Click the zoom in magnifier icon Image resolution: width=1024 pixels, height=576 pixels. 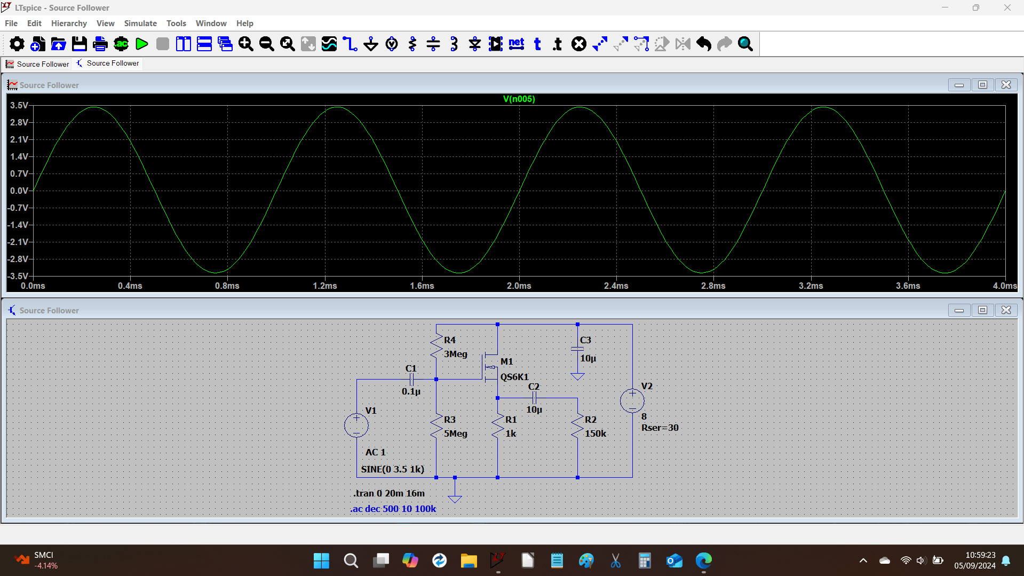(x=246, y=44)
